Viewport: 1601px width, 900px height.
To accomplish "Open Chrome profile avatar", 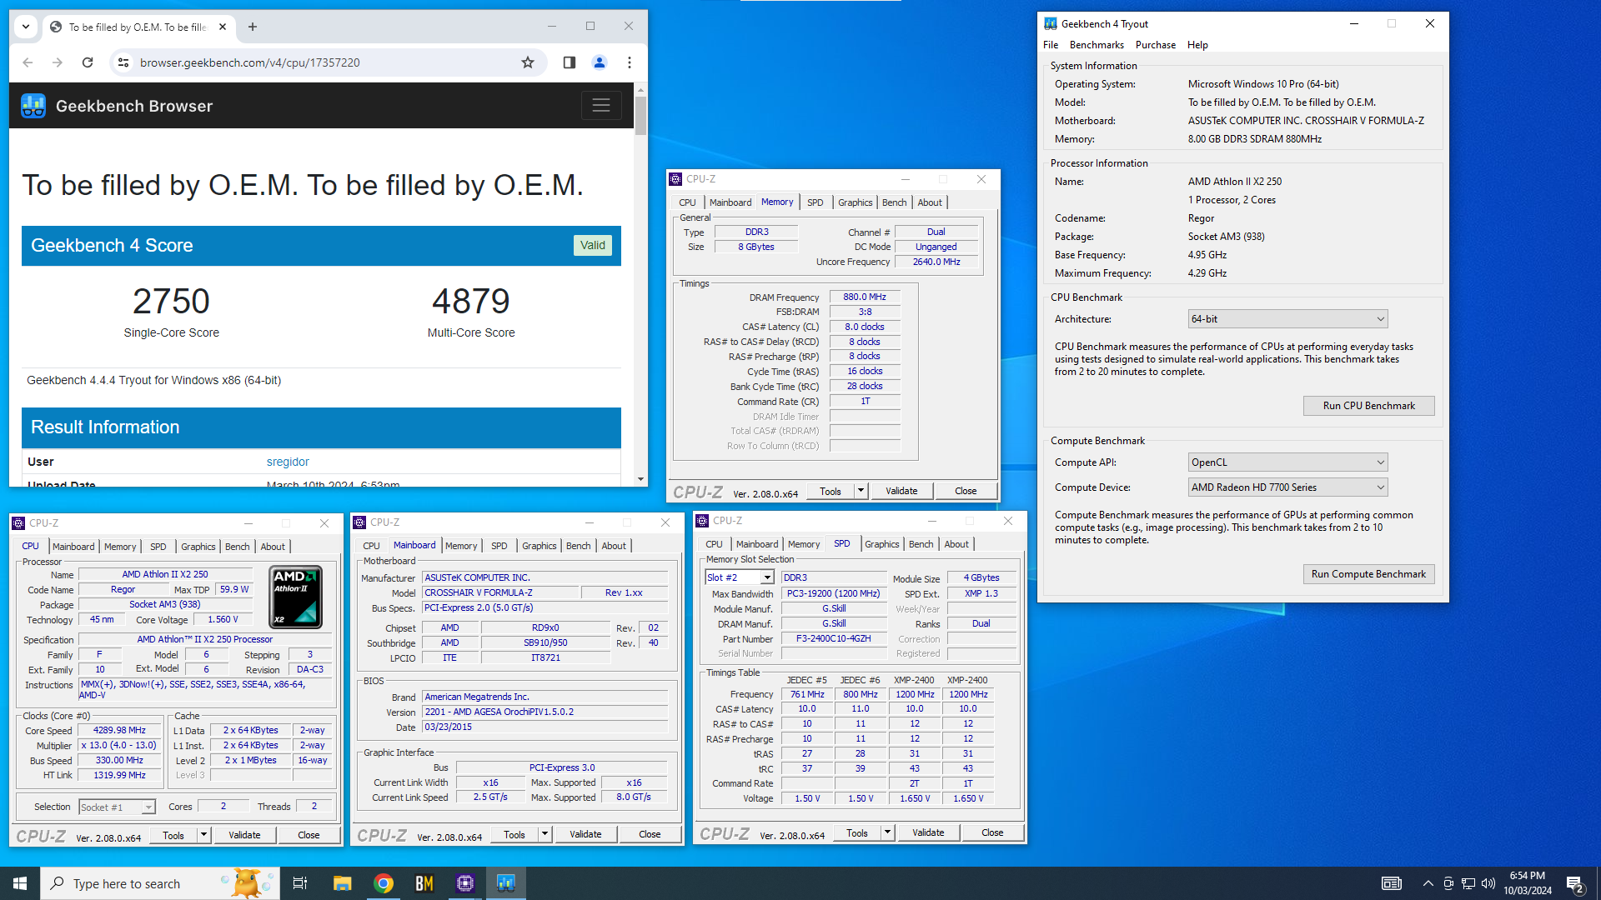I will coord(600,62).
